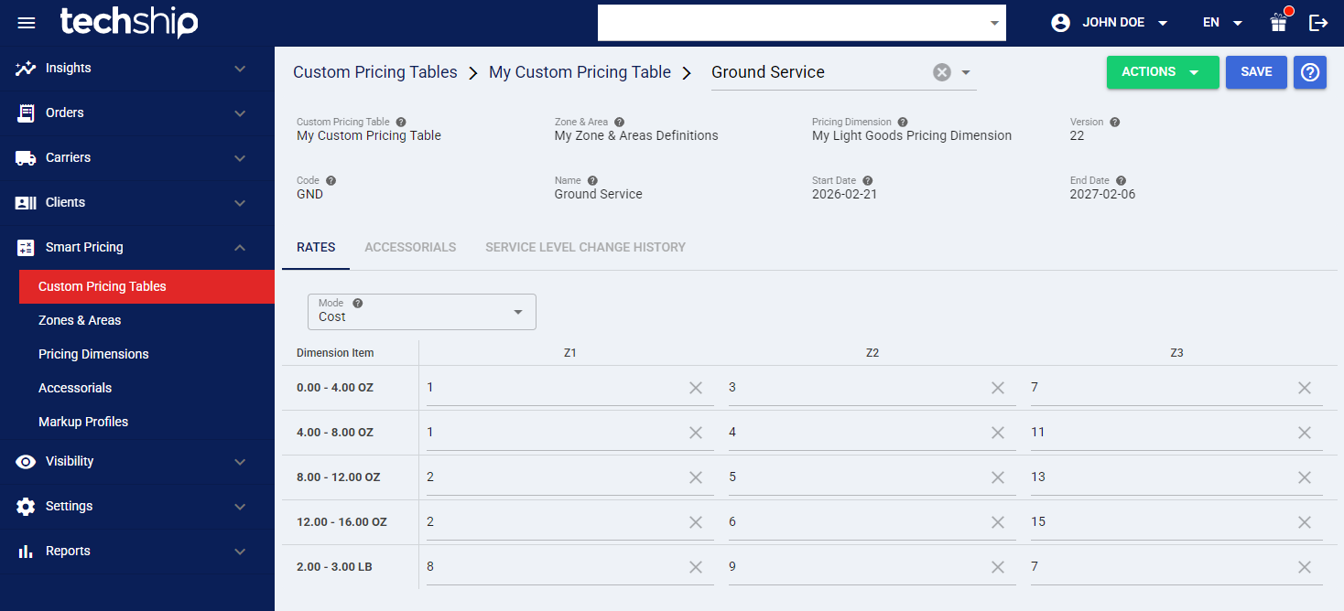Click help icon beside Zone & Area label
The image size is (1344, 611).
coord(619,122)
